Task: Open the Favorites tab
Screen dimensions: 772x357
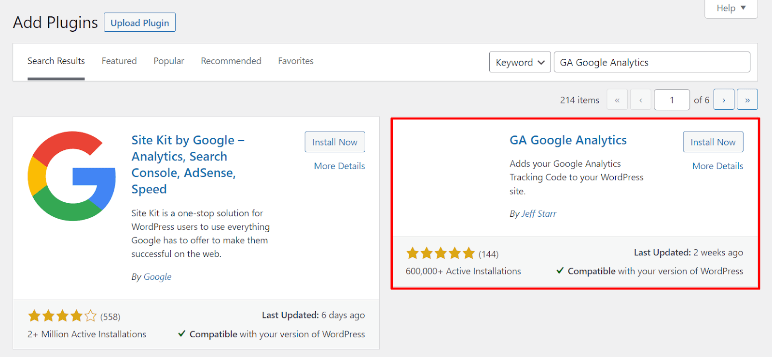Action: [296, 61]
